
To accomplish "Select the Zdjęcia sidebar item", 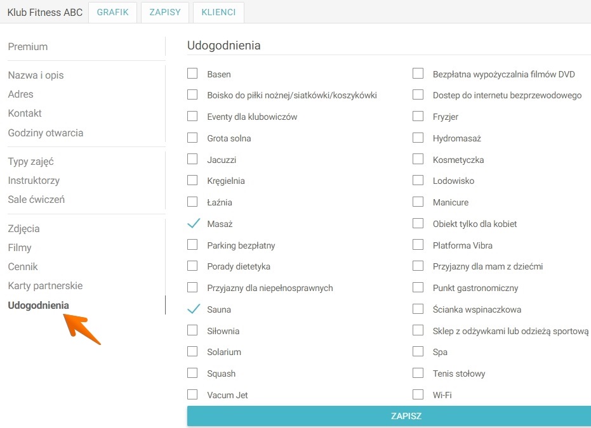I will pyautogui.click(x=22, y=228).
